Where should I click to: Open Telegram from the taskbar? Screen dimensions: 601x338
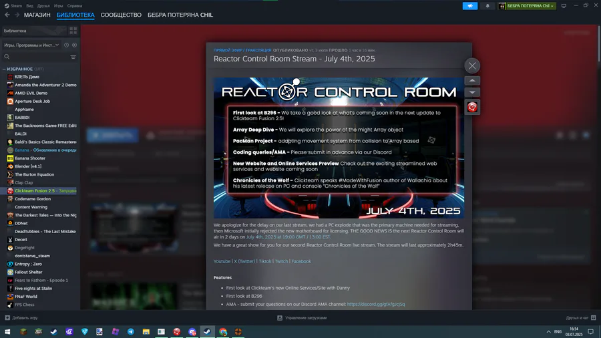pyautogui.click(x=131, y=331)
